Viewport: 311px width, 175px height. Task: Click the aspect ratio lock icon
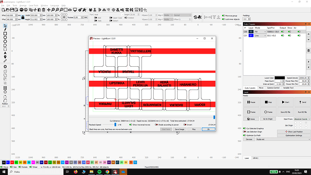point(23,18)
